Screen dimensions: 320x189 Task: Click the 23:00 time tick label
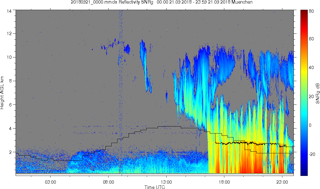282,182
